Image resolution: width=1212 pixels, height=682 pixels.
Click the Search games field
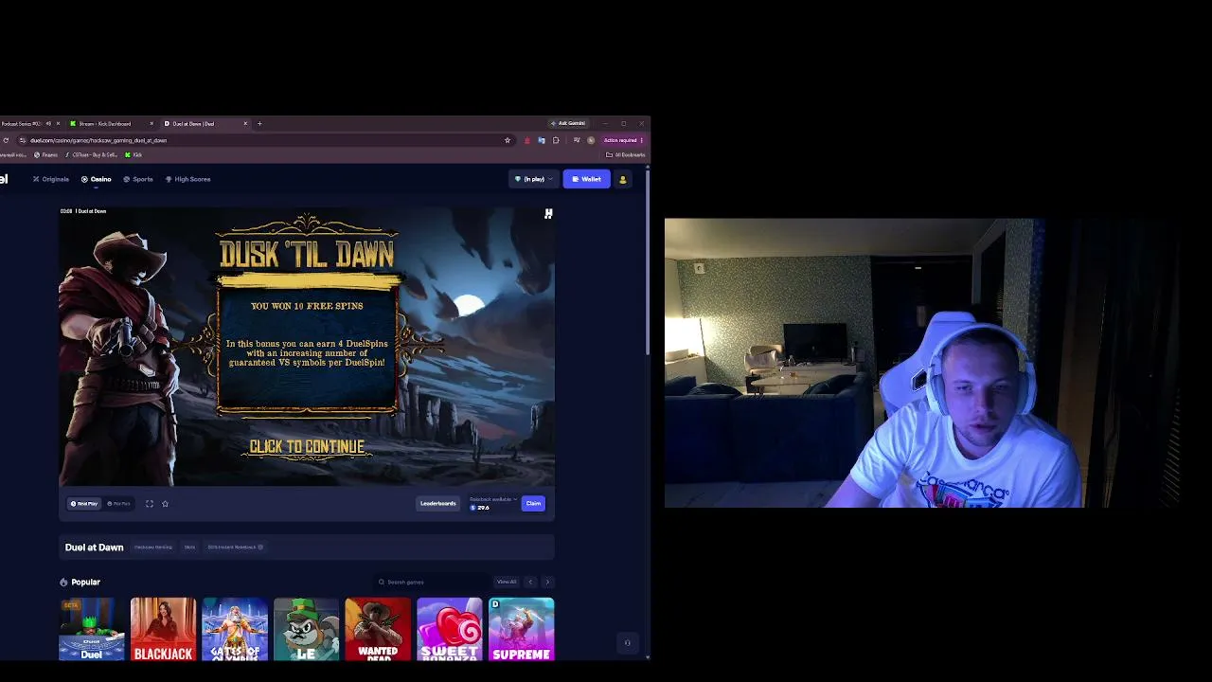(431, 582)
